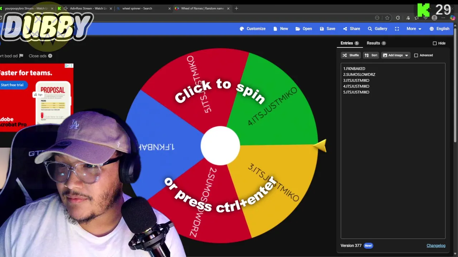
Task: Close the Wheel of Names tab
Action: (x=228, y=8)
